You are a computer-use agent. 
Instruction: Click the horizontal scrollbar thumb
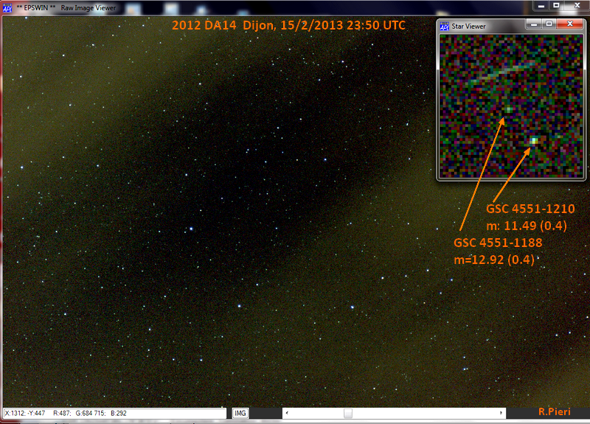click(347, 414)
